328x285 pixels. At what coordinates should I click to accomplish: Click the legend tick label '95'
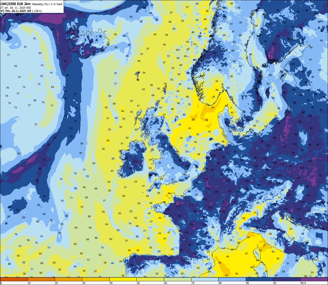(275, 283)
